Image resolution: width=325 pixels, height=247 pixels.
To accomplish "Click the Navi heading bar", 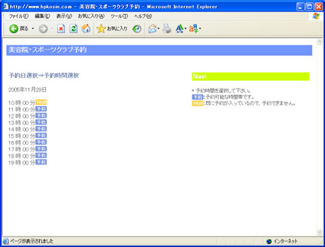I will pyautogui.click(x=251, y=76).
